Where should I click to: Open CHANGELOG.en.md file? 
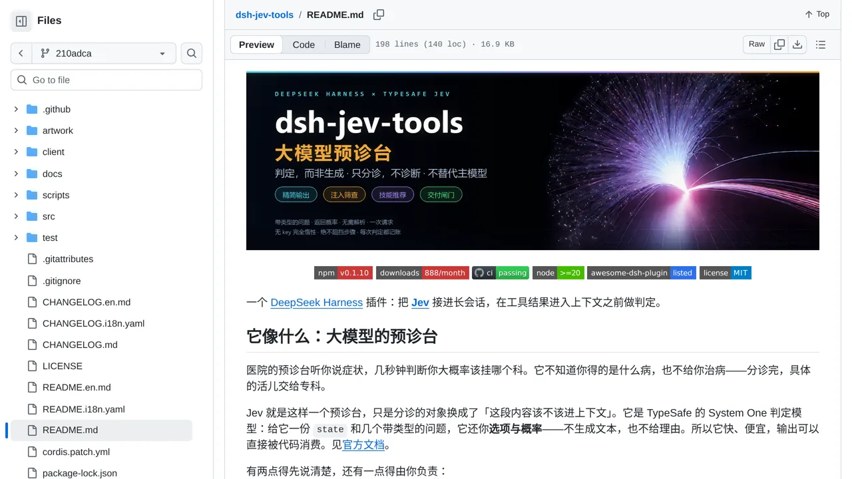87,302
